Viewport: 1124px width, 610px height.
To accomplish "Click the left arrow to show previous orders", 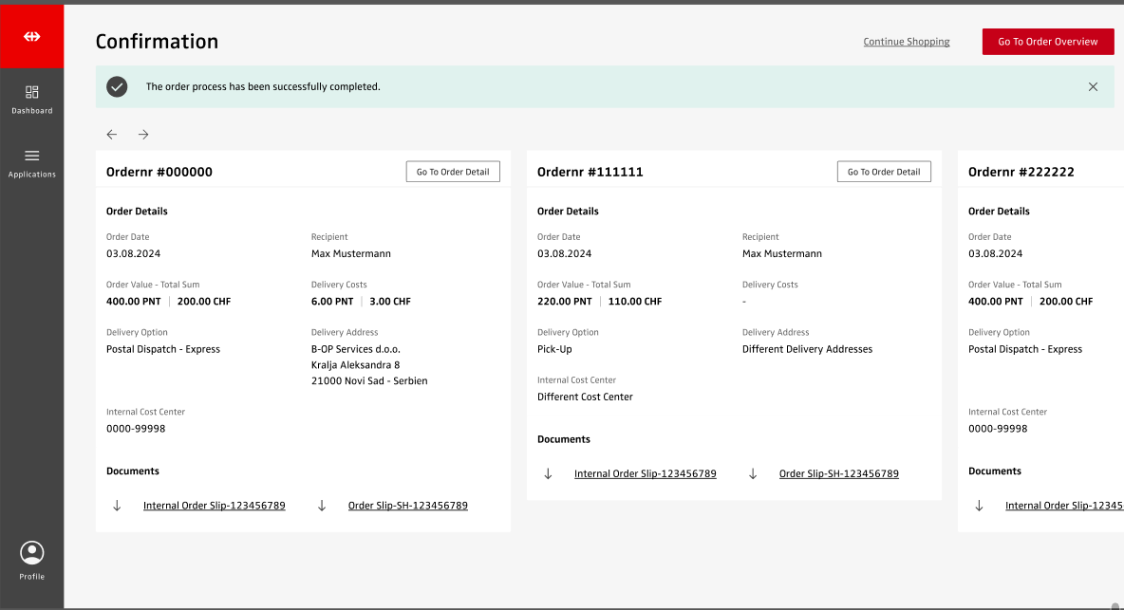I will click(112, 135).
